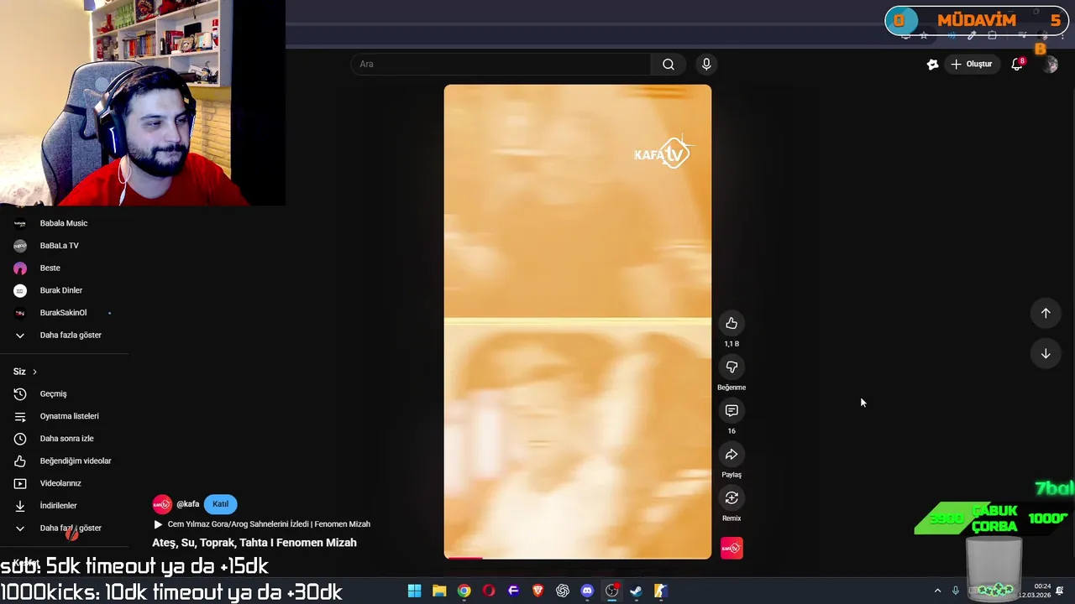The image size is (1075, 604).
Task: Click the Ara search input field
Action: (501, 64)
